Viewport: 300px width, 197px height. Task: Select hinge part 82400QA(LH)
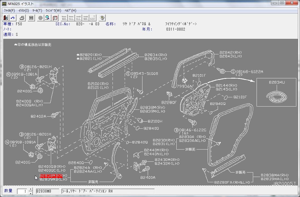tap(30, 105)
